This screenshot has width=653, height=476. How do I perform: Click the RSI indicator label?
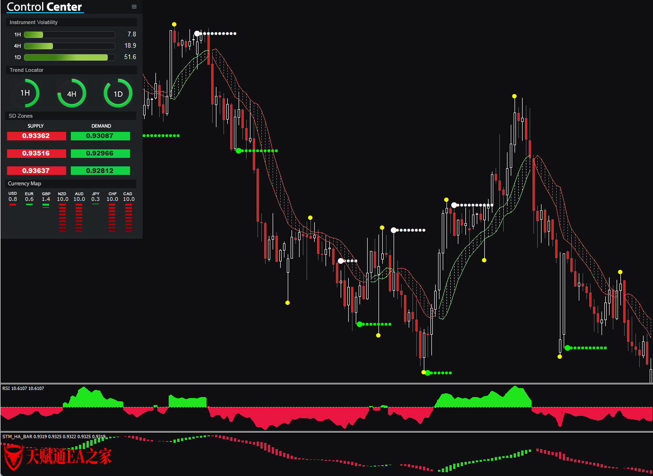pyautogui.click(x=23, y=389)
